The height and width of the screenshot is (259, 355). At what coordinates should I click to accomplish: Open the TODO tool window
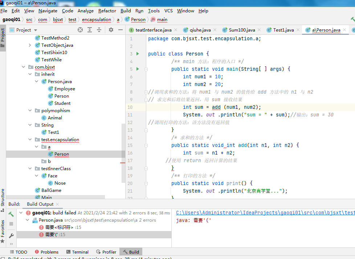[19, 252]
